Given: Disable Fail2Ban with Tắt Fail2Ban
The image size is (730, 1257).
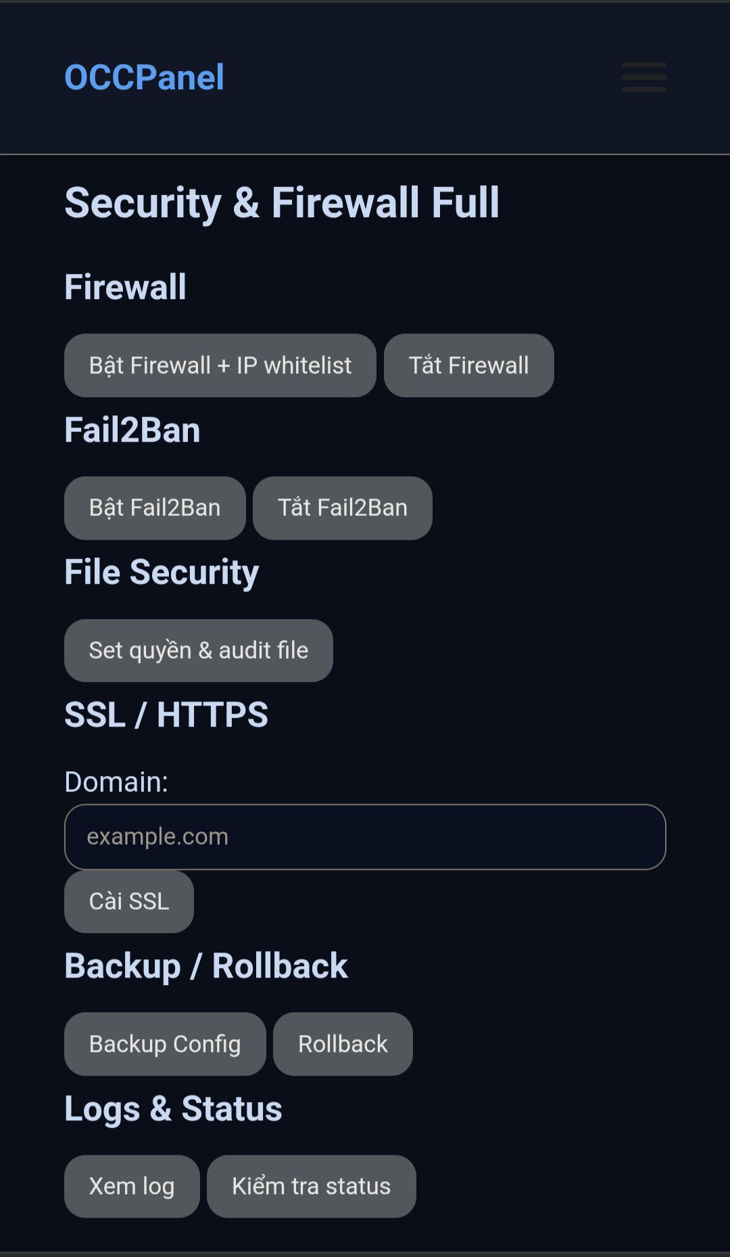Looking at the screenshot, I should point(342,508).
